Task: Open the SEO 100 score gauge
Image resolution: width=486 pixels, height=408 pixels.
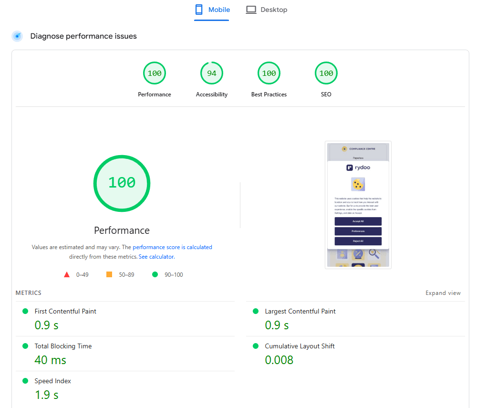Action: (x=326, y=73)
